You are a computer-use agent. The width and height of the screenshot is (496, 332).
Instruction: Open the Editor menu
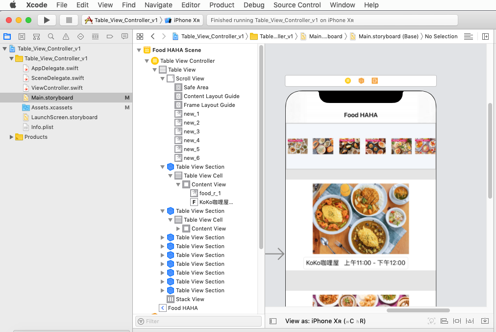191,5
